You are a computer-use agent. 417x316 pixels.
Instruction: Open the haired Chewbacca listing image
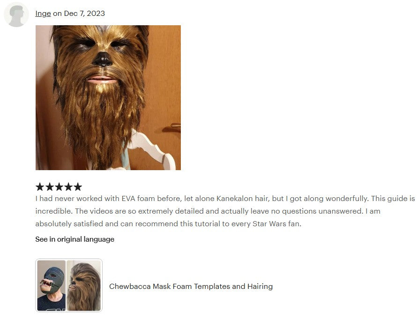(x=84, y=285)
